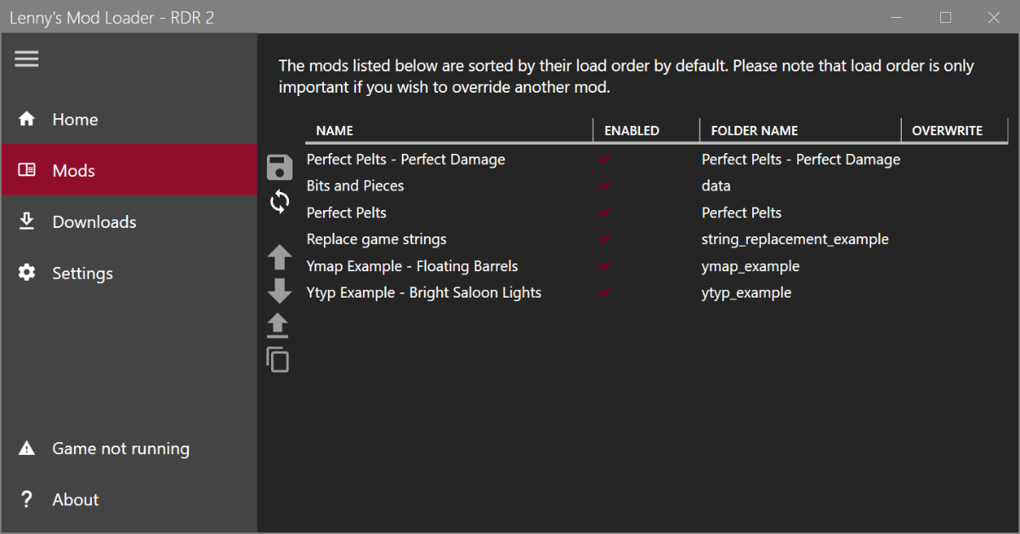Refresh the mod list
Viewport: 1020px width, 534px height.
280,202
